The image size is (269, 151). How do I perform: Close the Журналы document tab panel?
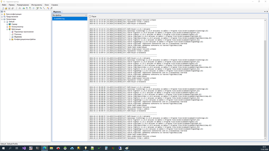click(267, 12)
